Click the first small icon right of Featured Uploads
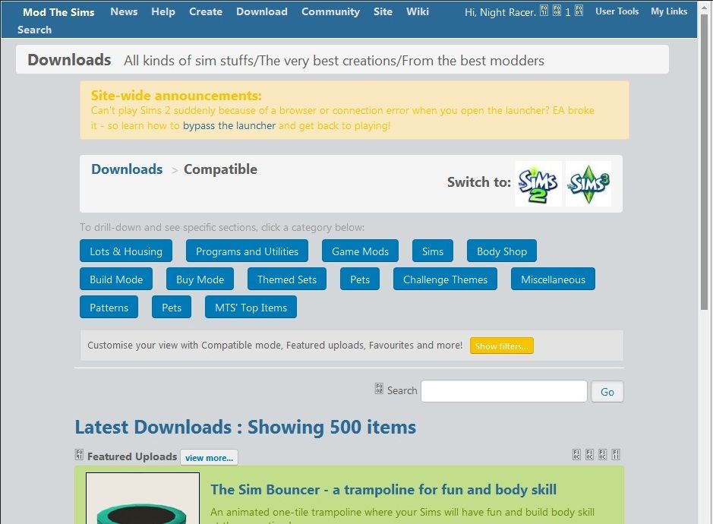The image size is (713, 524). [576, 454]
